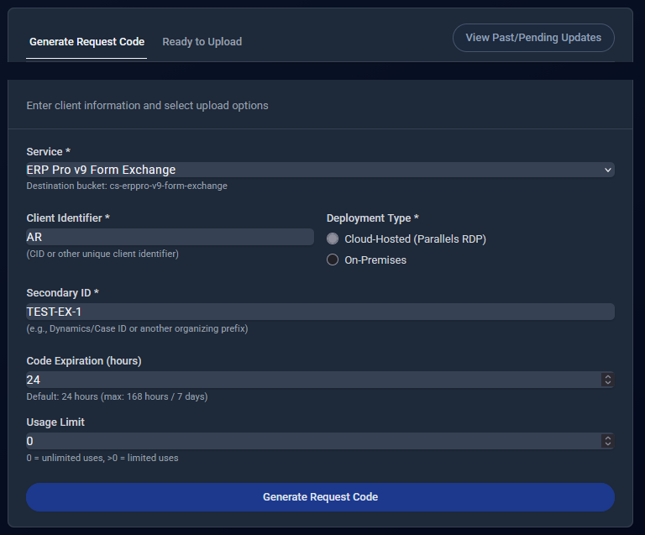645x535 pixels.
Task: Open the Ready to Upload tab
Action: [x=202, y=42]
